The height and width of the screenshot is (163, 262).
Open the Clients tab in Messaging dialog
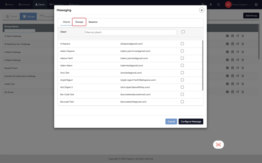[x=66, y=22]
